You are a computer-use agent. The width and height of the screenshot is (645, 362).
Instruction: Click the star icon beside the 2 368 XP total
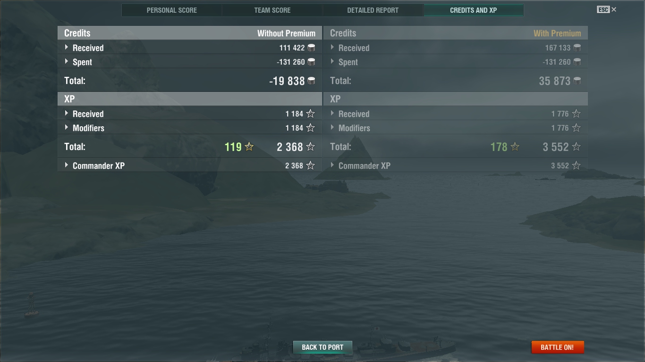click(310, 147)
